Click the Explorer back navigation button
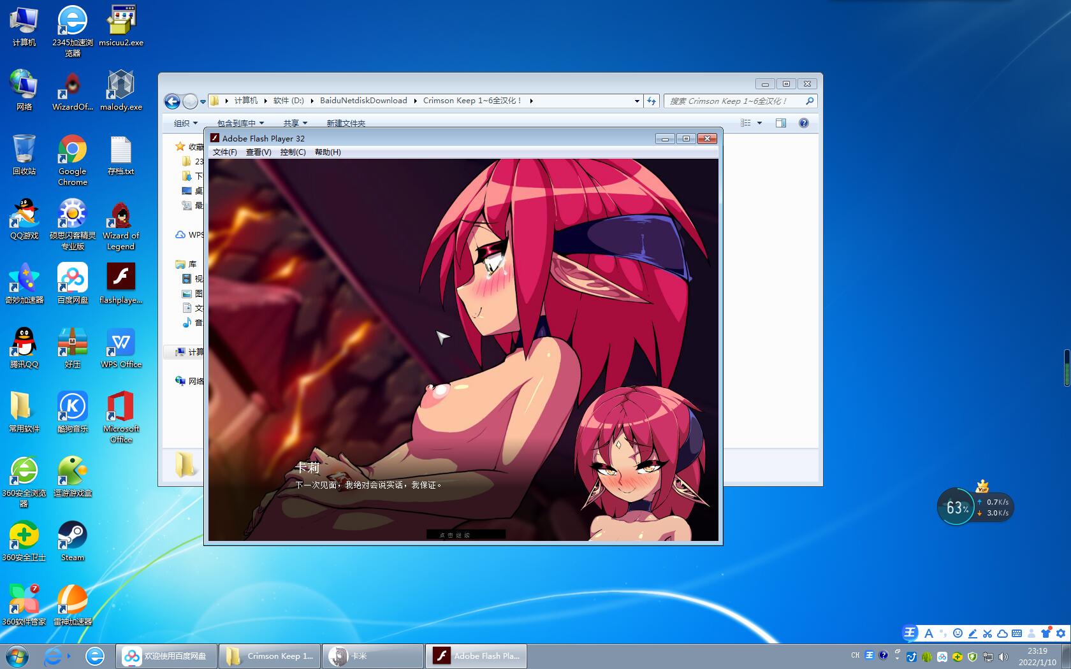This screenshot has width=1071, height=669. [171, 101]
